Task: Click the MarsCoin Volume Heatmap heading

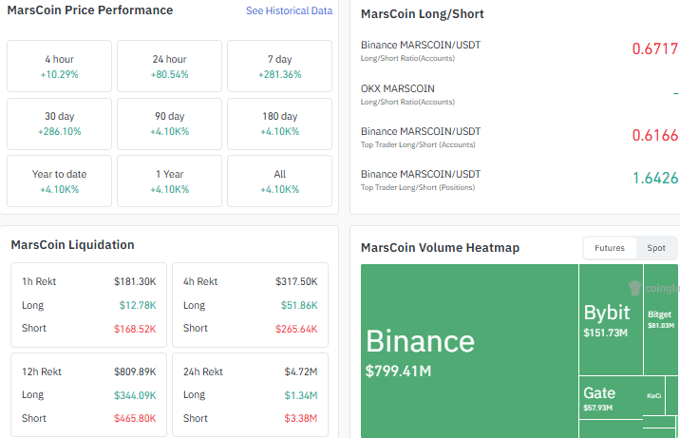Action: (x=440, y=248)
